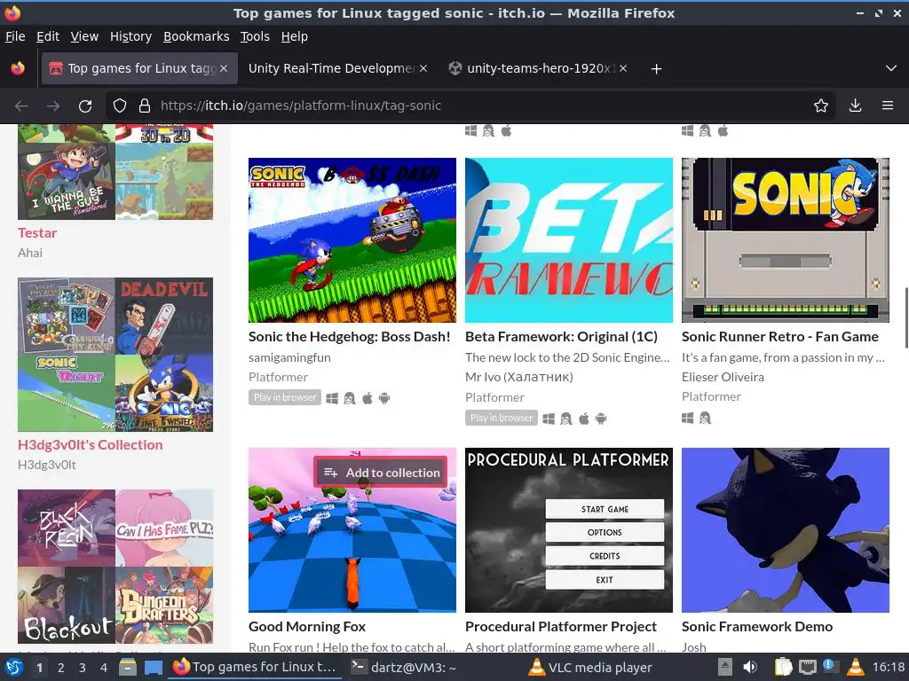This screenshot has height=681, width=909.
Task: Click Windows icon under Boss Dash
Action: [x=332, y=398]
